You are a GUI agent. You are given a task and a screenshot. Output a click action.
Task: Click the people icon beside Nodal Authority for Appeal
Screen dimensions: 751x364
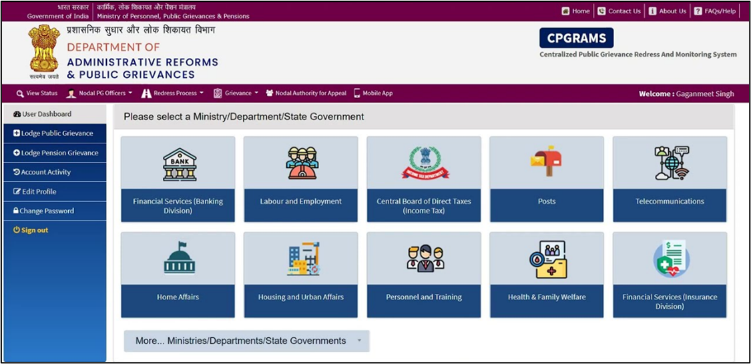click(270, 93)
